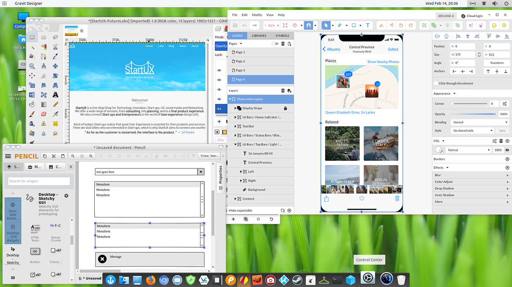This screenshot has height=287, width=512.
Task: Toggle the switch in Gravit Pages header
Action: (275, 43)
